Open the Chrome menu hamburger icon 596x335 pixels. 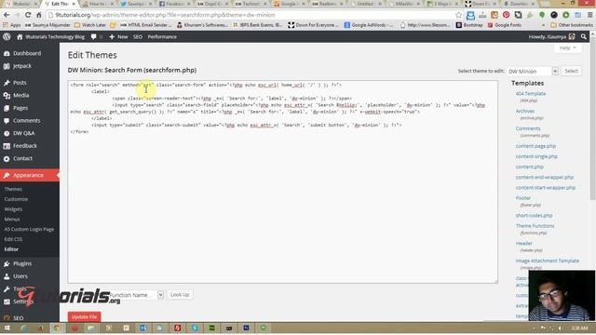589,15
